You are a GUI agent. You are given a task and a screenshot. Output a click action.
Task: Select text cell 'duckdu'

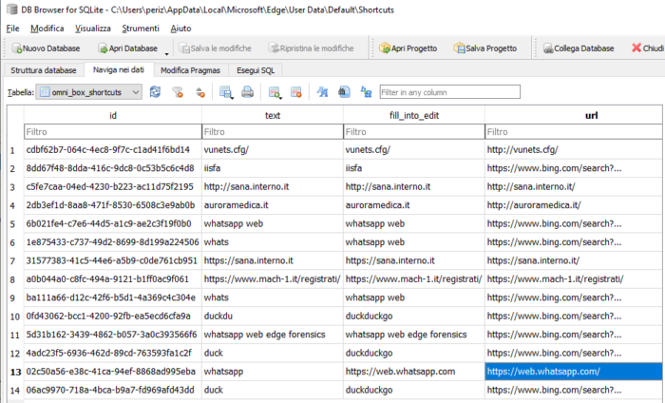coord(273,317)
